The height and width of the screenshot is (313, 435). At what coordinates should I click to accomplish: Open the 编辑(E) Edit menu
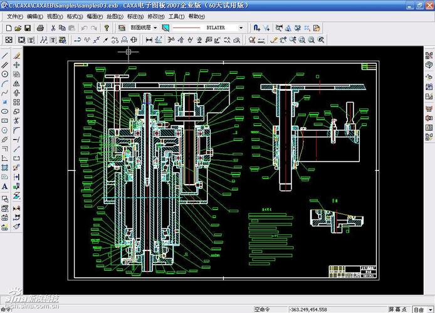[34, 17]
